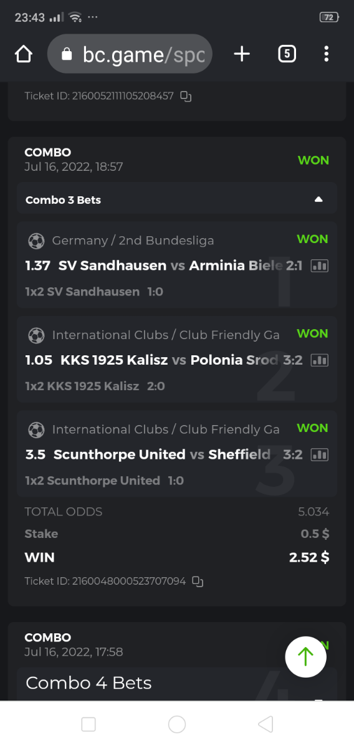Collapse the Combo 3 Bets section
This screenshot has width=354, height=748.
pos(318,200)
